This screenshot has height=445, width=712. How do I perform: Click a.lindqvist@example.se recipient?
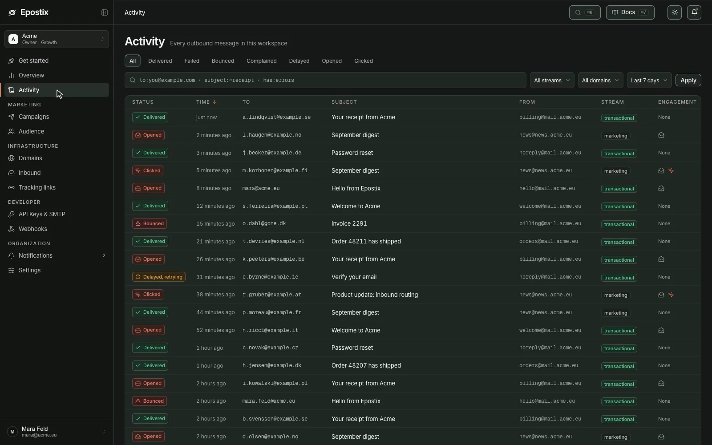[277, 117]
